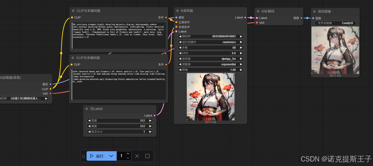Screen dimensions: 373x166
Task: Collapse the 空Latent node via its title dot
Action: tap(87, 109)
